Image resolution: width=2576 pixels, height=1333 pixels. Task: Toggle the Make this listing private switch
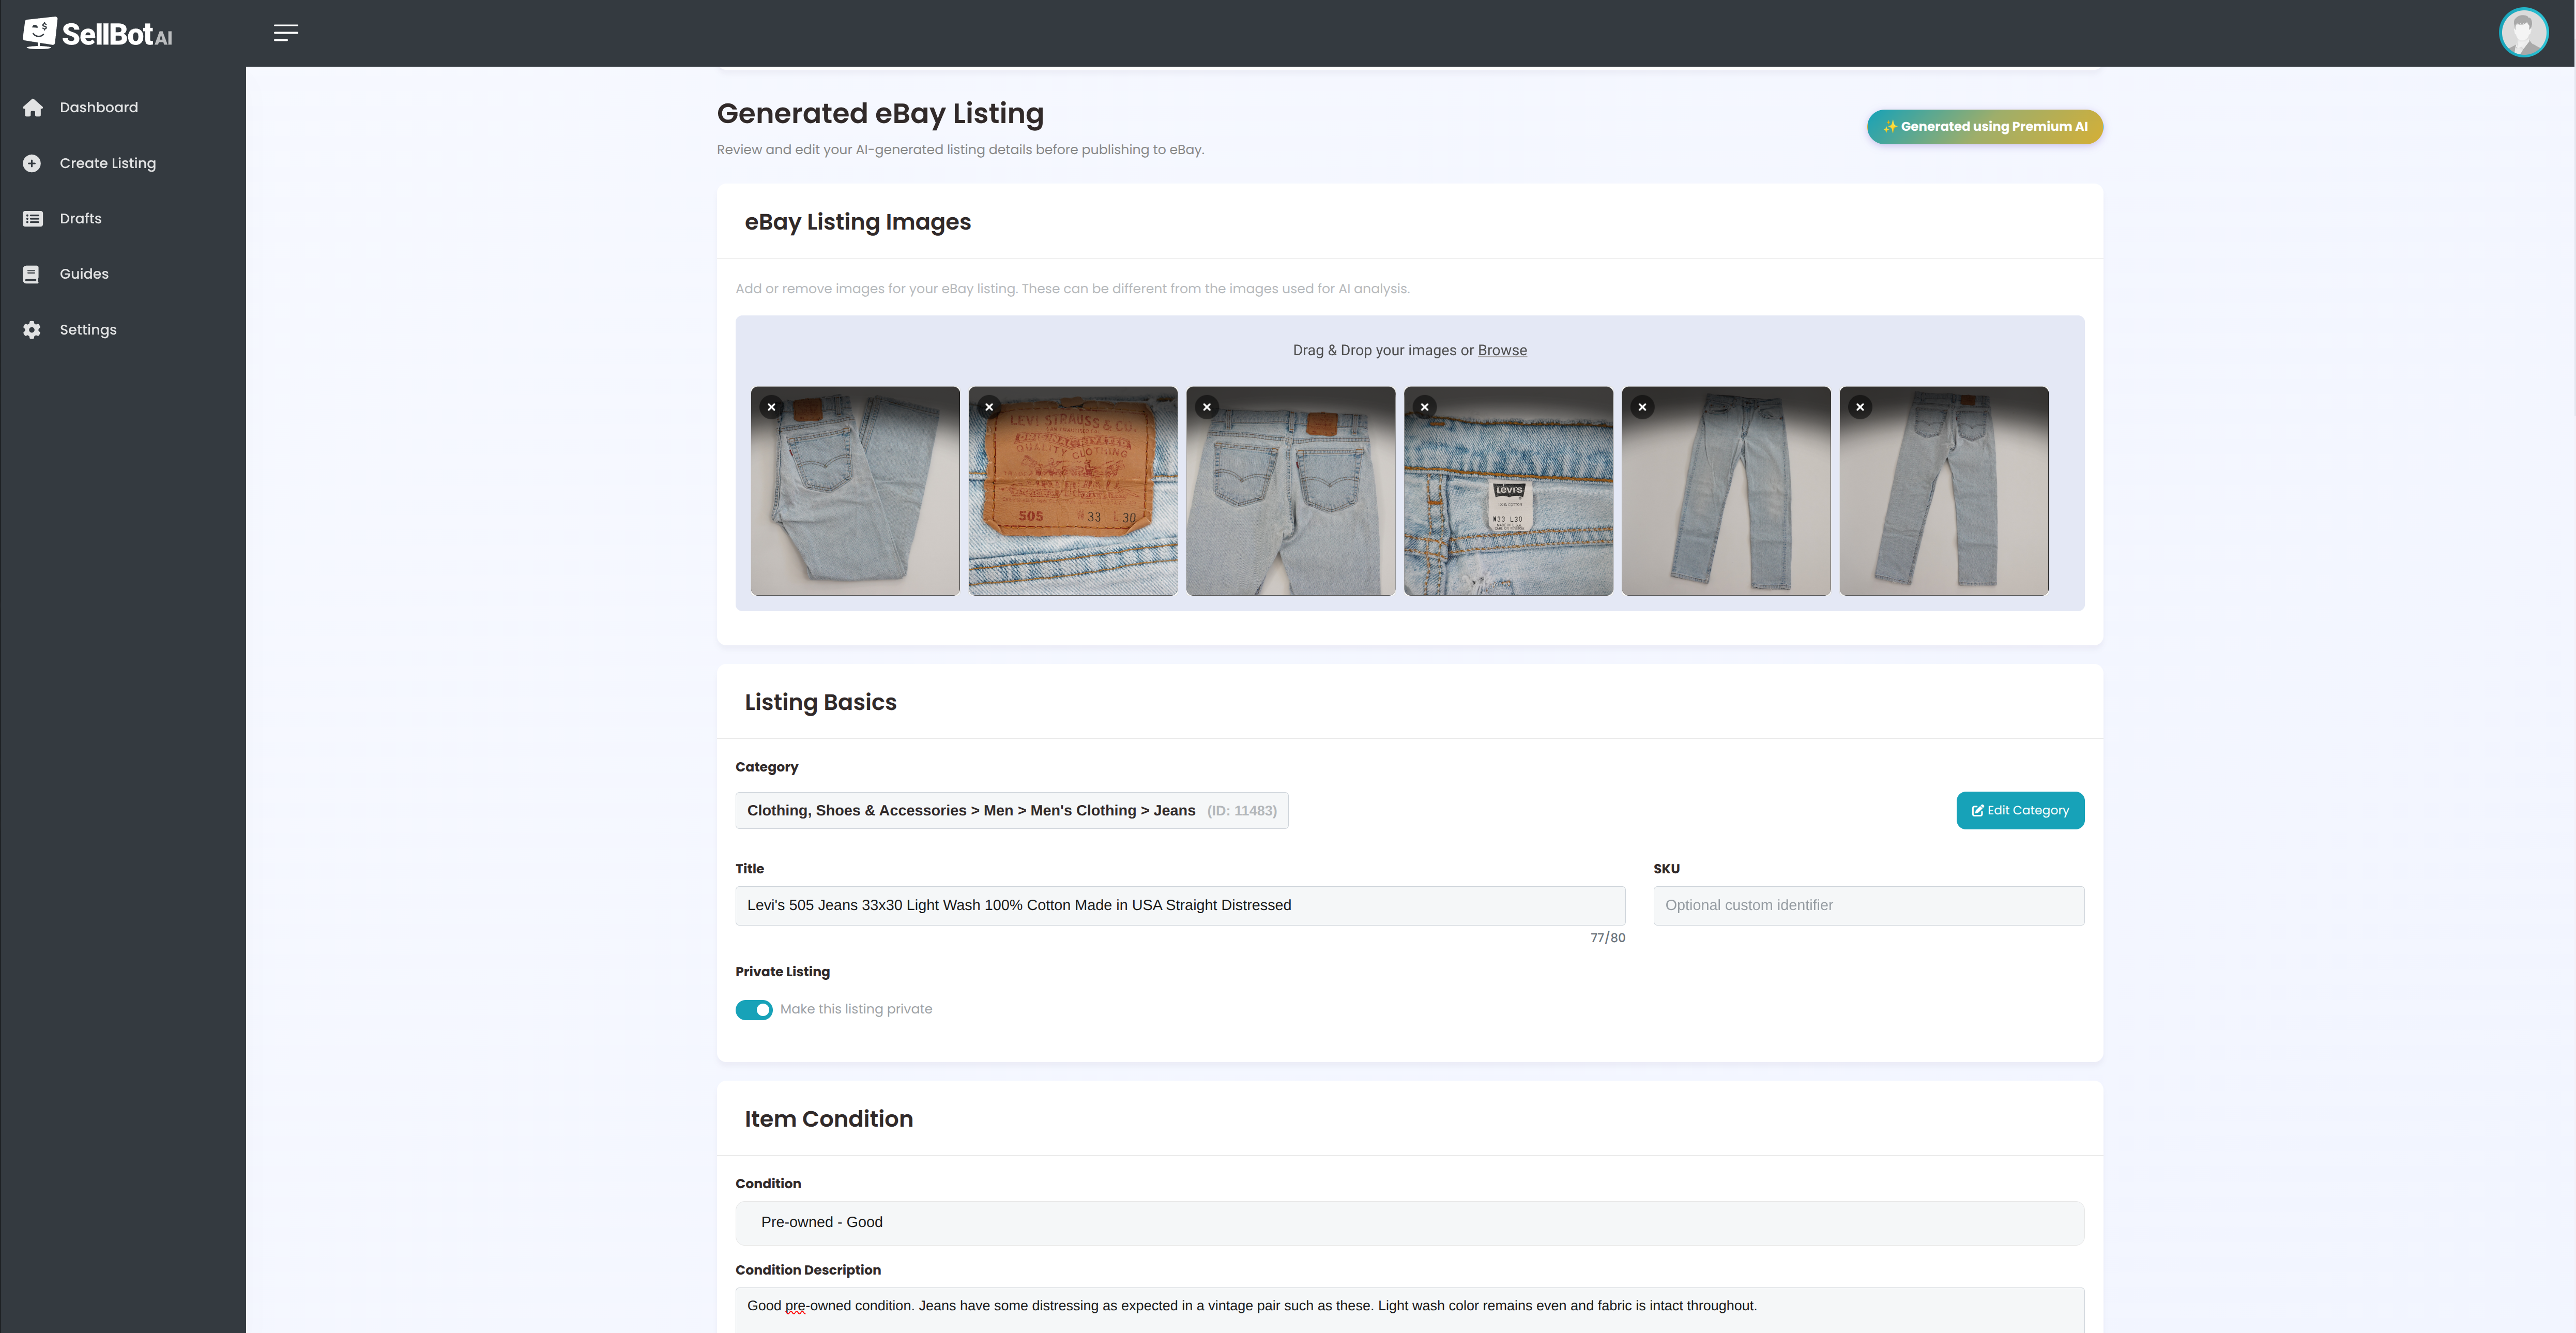click(x=754, y=1010)
